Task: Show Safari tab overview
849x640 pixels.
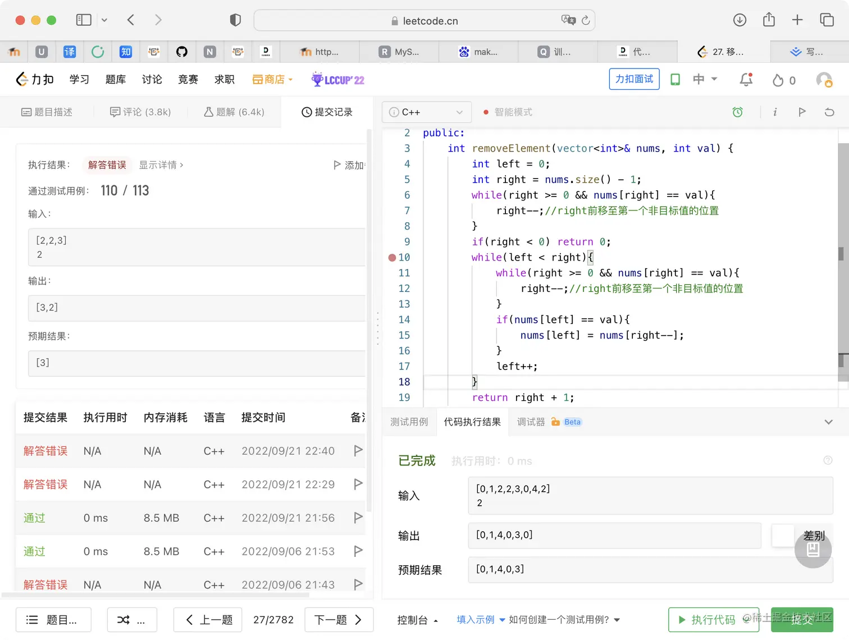Action: (827, 20)
